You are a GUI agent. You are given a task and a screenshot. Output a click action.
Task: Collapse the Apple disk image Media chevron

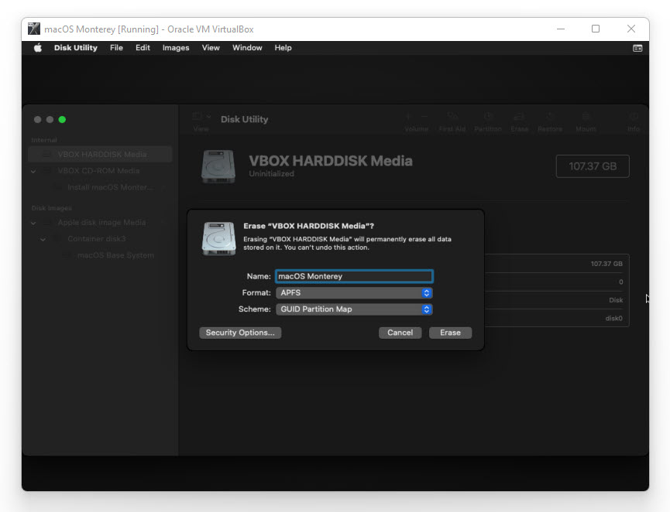tap(33, 223)
